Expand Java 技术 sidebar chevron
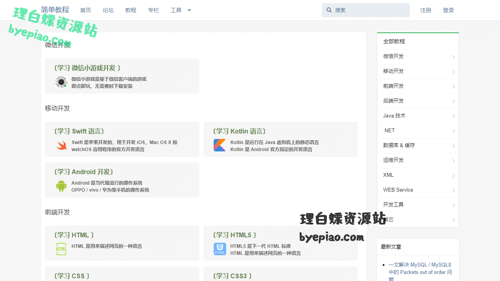Image resolution: width=500 pixels, height=281 pixels. tap(453, 116)
